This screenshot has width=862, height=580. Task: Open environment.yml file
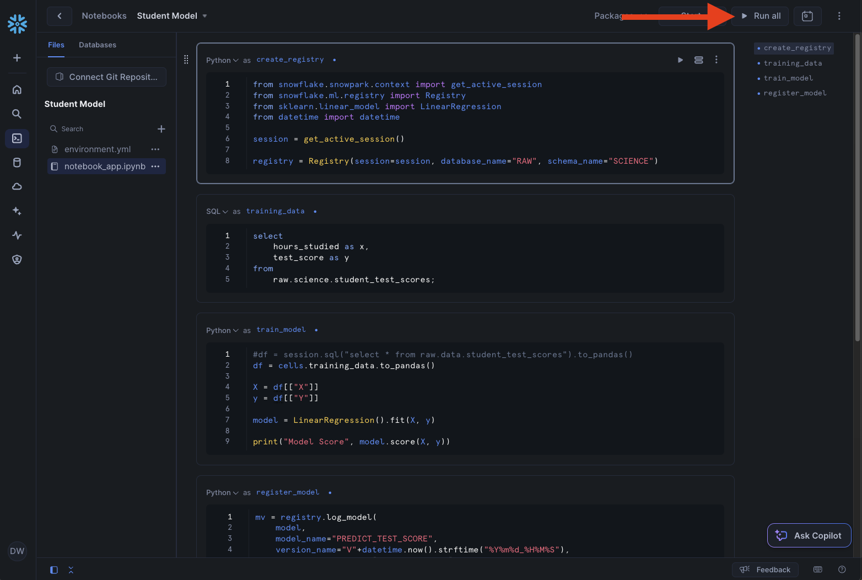point(98,149)
